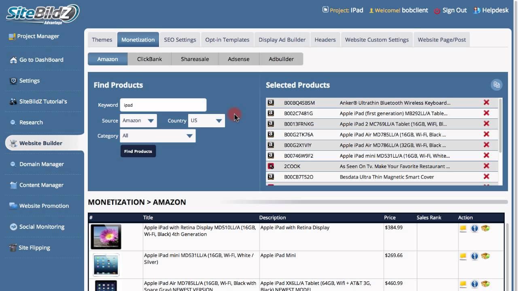Open Social Monitoring in sidebar
518x291 pixels.
pos(42,227)
